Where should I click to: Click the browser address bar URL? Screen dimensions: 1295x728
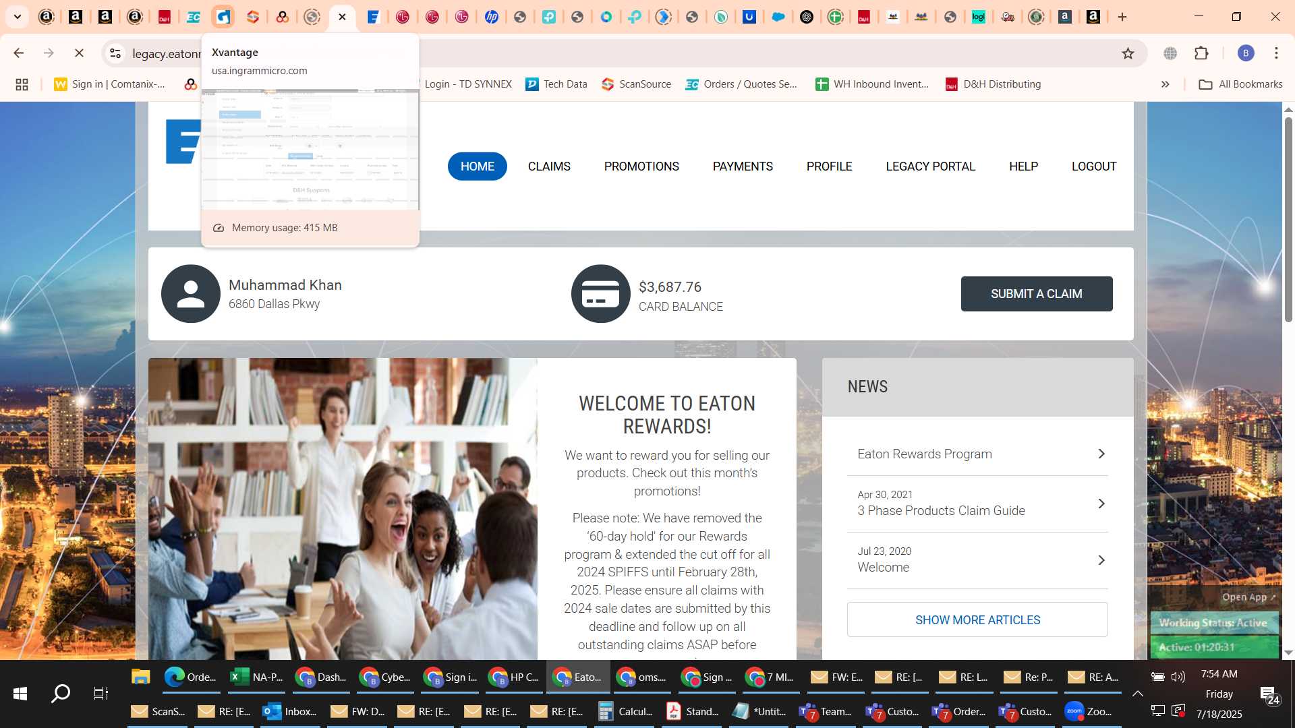pyautogui.click(x=167, y=53)
